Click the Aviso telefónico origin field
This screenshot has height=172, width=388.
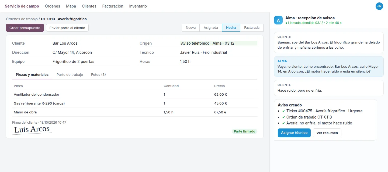point(219,43)
